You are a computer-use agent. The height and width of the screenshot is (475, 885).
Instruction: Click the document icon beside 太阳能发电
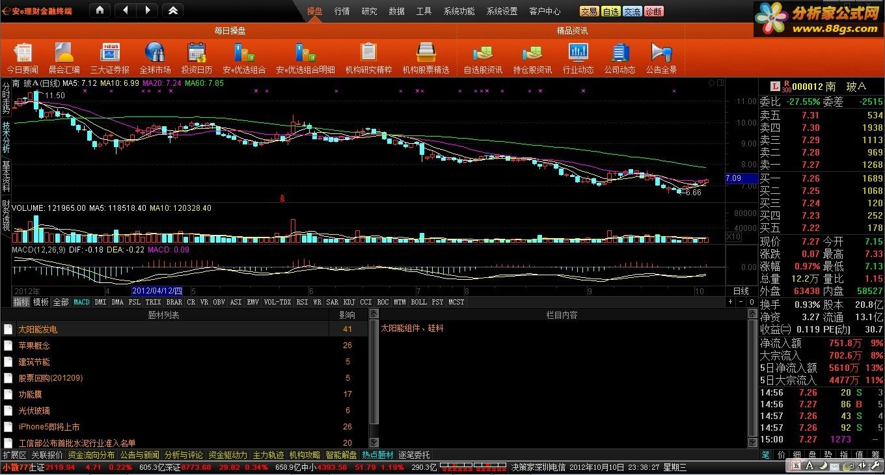tap(8, 329)
